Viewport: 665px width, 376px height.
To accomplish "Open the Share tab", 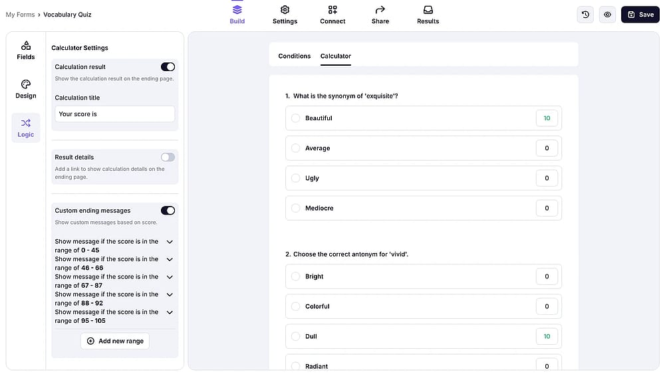I will point(380,15).
